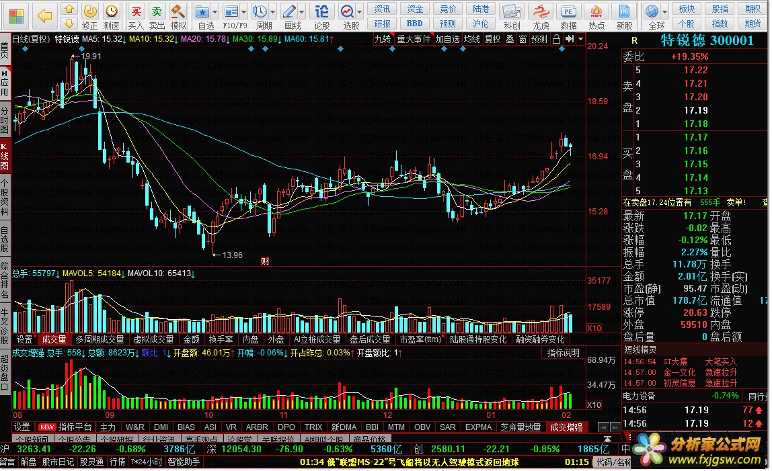Click the colorful home grid icon
Viewport: 772px width, 471px height.
[15, 15]
